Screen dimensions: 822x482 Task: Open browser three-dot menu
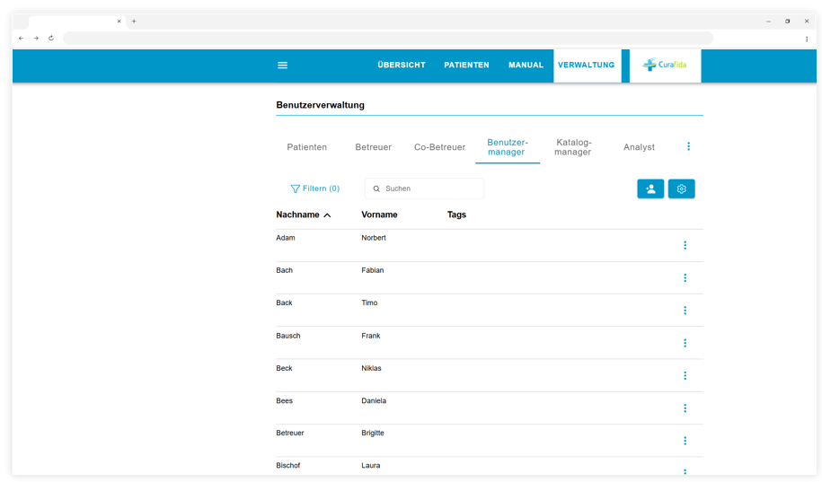807,39
